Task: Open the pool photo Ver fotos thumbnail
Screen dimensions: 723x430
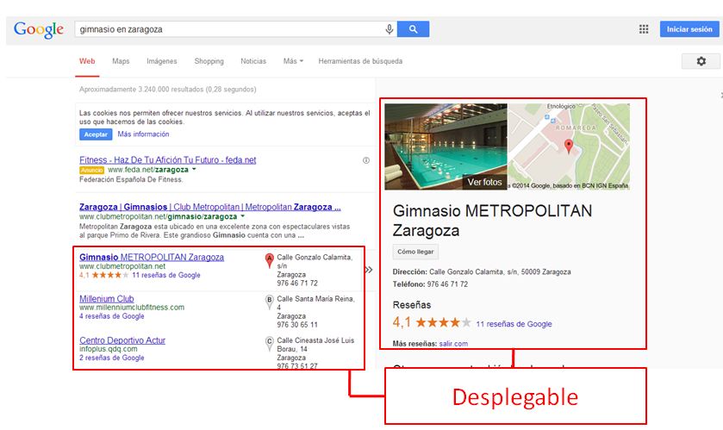Action: coord(446,146)
